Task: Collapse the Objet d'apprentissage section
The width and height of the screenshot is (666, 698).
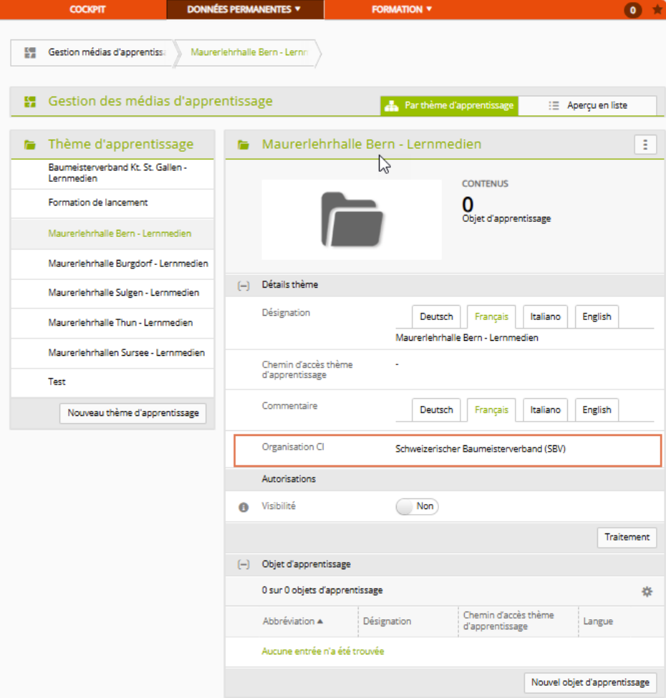Action: pos(243,564)
